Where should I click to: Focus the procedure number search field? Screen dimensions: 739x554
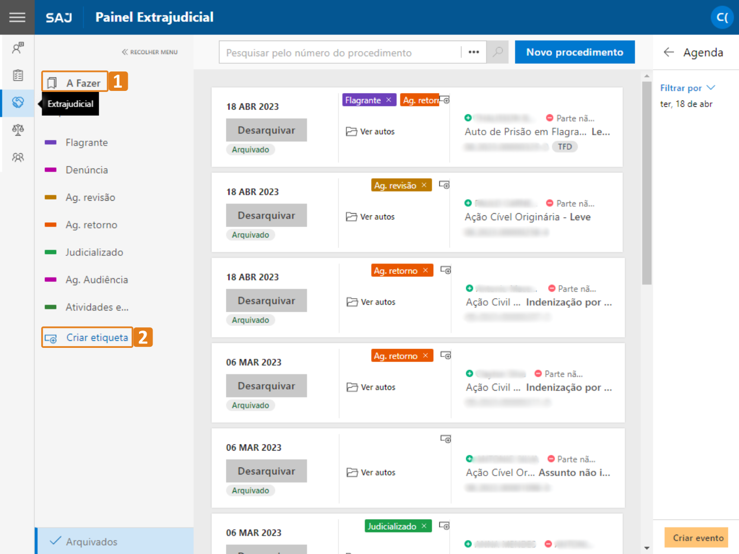[x=341, y=52]
